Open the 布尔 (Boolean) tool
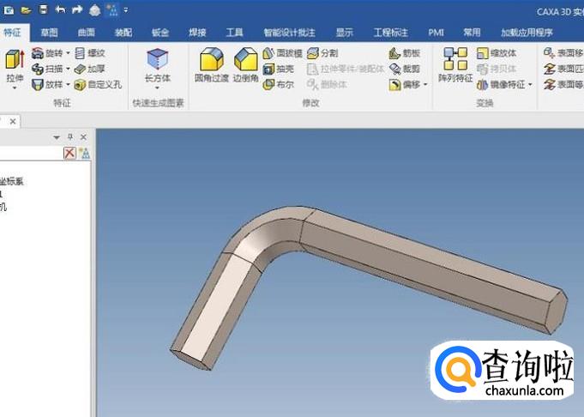The height and width of the screenshot is (417, 584). (278, 85)
